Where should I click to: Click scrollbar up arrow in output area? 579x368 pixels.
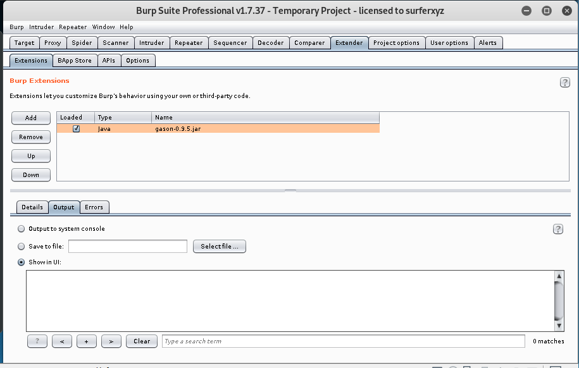click(x=559, y=276)
